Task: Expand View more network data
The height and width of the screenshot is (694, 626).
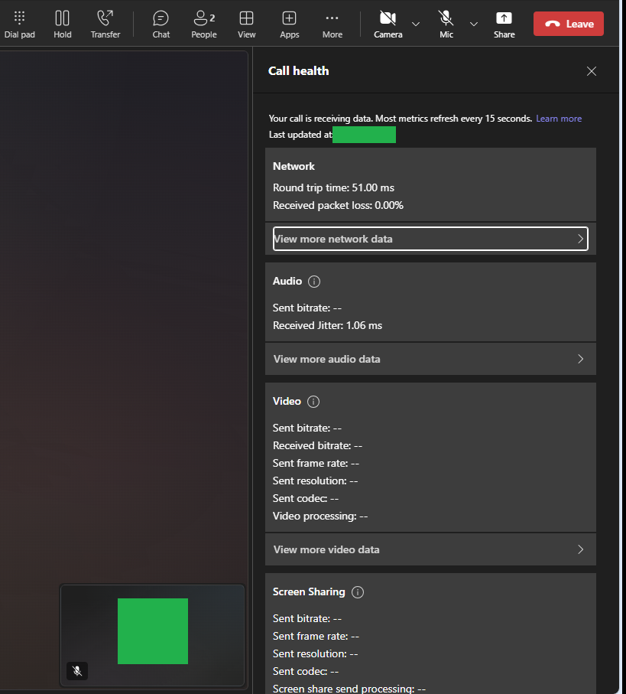Action: coord(430,239)
